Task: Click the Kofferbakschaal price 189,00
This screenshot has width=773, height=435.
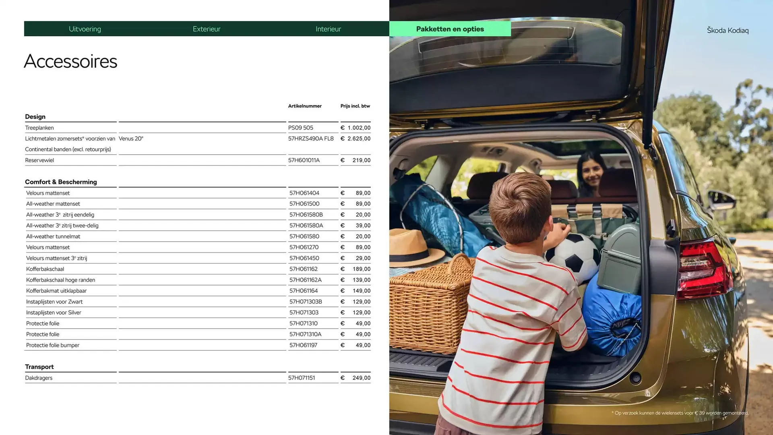Action: 361,269
